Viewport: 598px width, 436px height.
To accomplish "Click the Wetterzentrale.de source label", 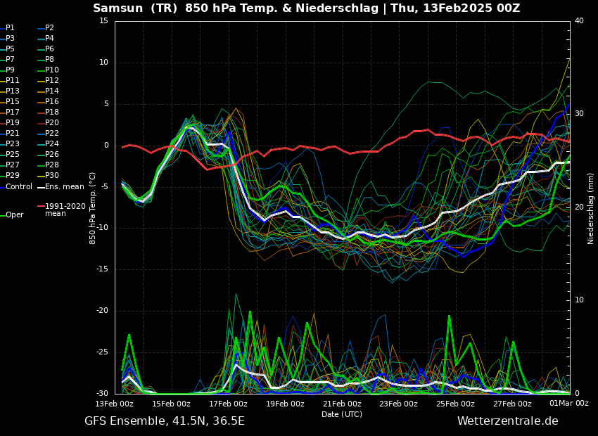I will tap(508, 421).
